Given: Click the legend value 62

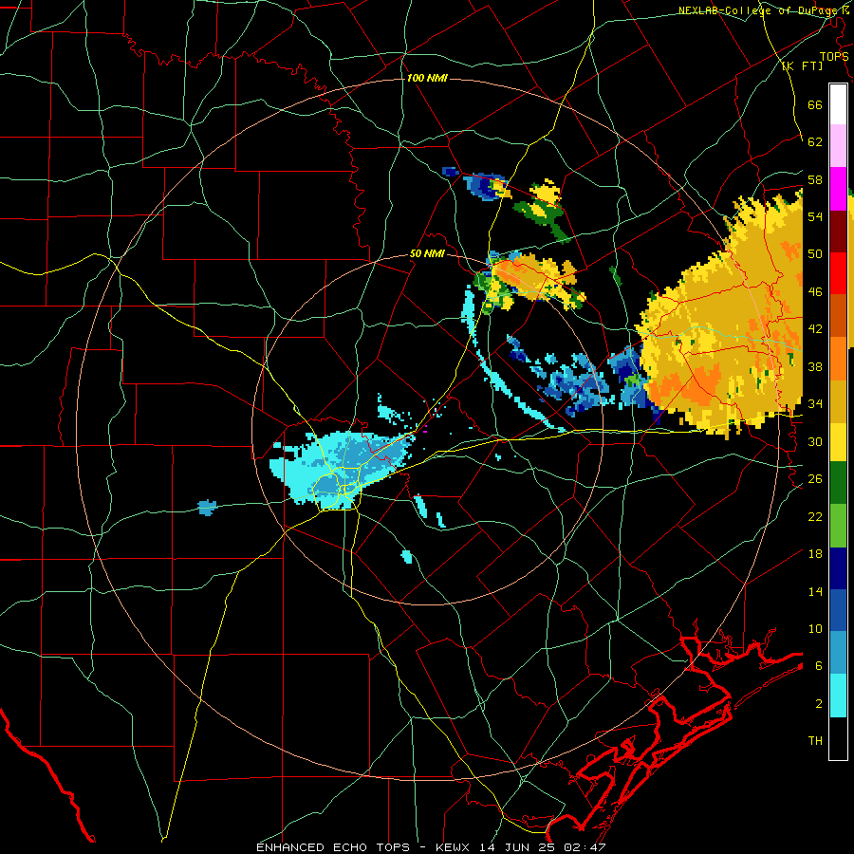Looking at the screenshot, I should (815, 142).
